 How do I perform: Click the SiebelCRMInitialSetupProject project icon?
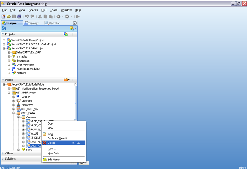point(9,40)
